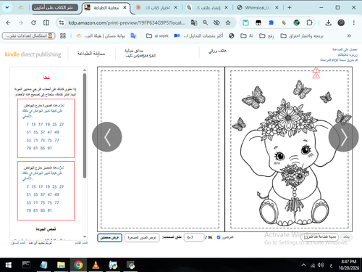
Task: Open the Chrome profile avatar
Action: click(341, 22)
